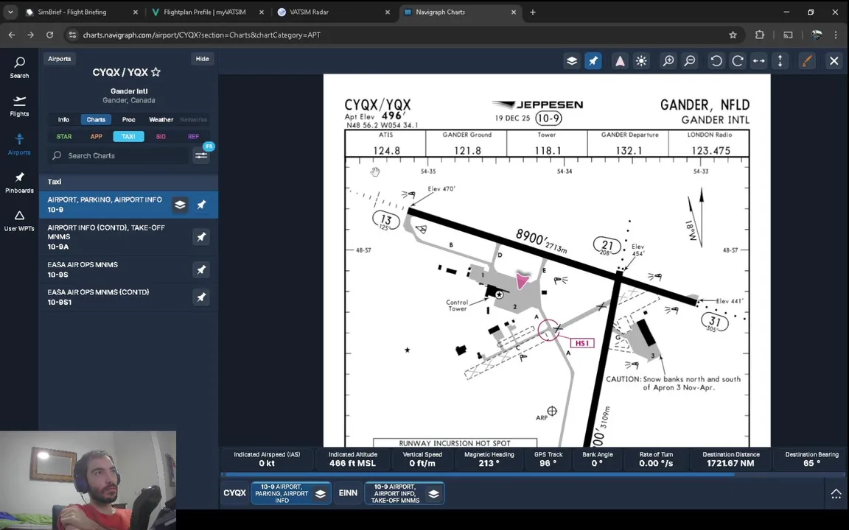Screen dimensions: 849x530
Task: Hide the airport side panel
Action: [202, 59]
